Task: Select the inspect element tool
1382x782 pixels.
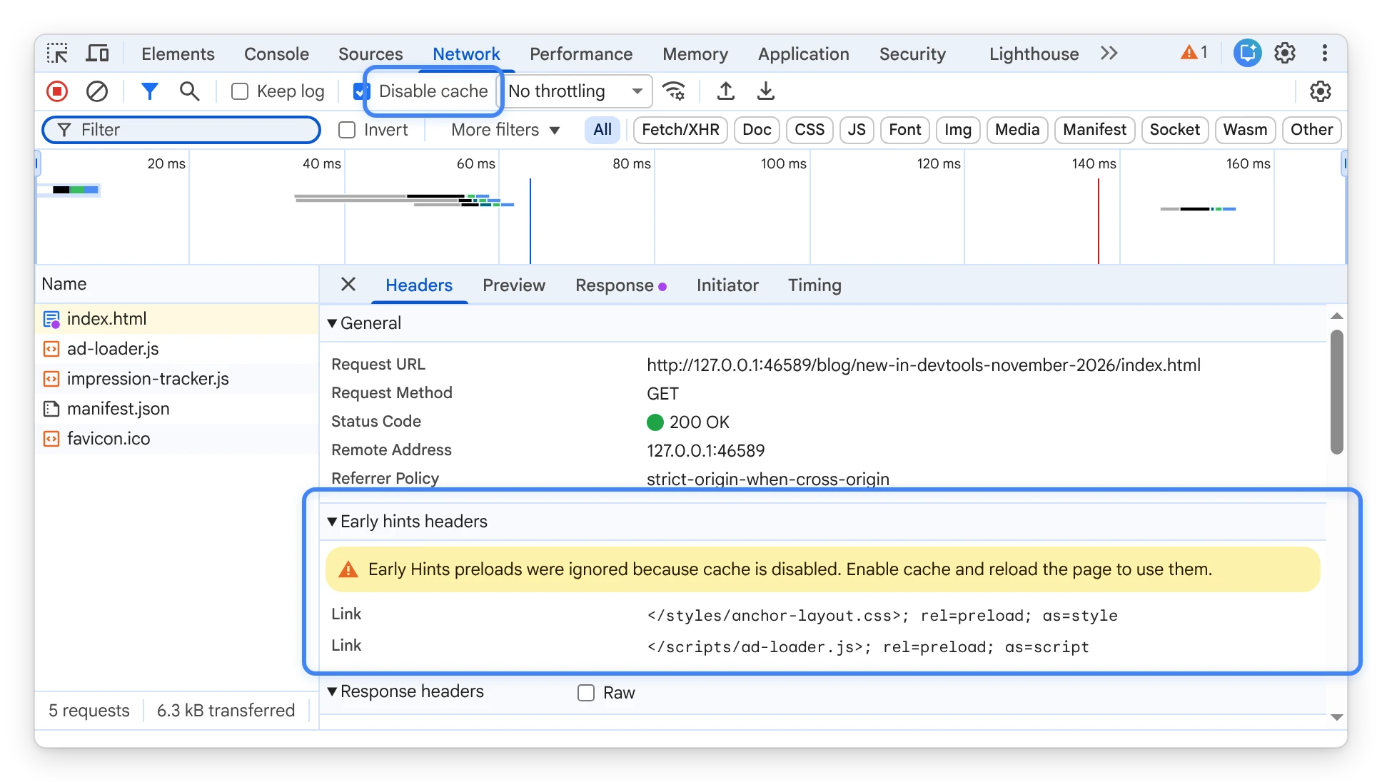Action: click(x=57, y=54)
